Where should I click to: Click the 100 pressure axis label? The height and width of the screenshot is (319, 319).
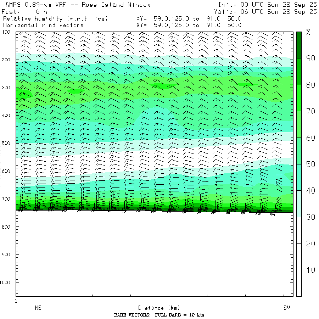point(6,32)
